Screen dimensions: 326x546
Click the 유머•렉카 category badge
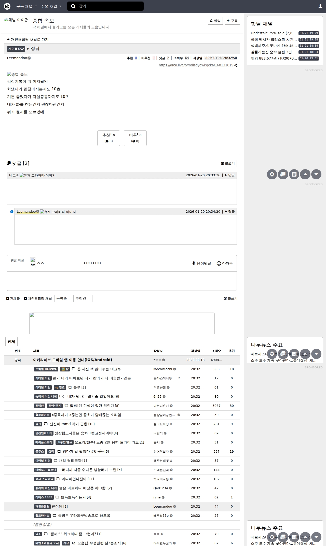coord(55,406)
